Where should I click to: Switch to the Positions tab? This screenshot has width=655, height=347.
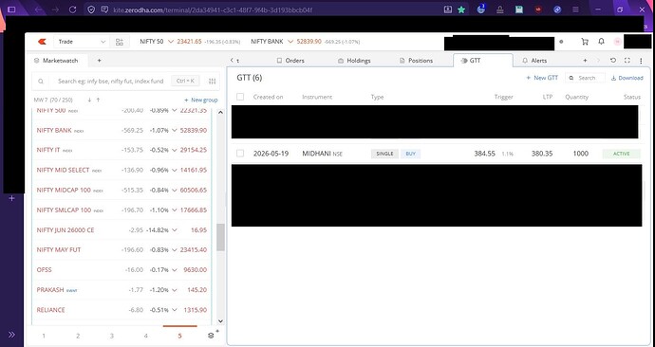(x=416, y=61)
